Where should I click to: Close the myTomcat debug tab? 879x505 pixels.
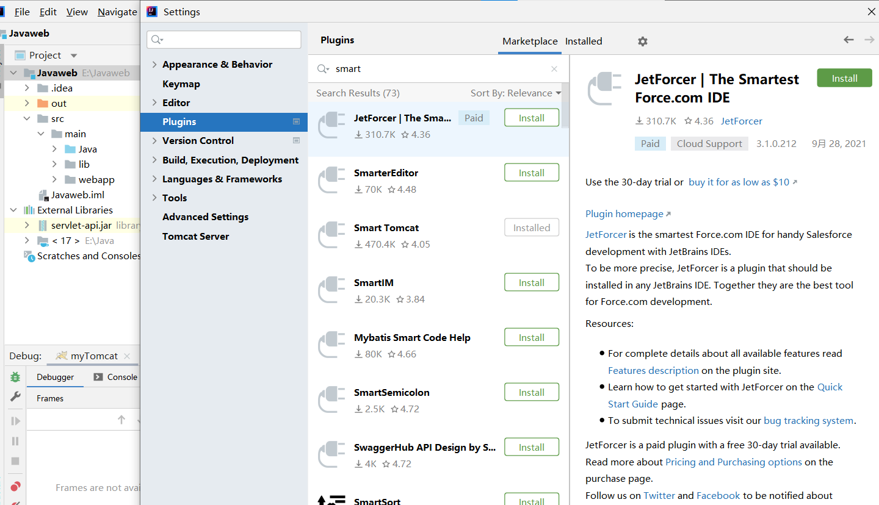pyautogui.click(x=127, y=356)
